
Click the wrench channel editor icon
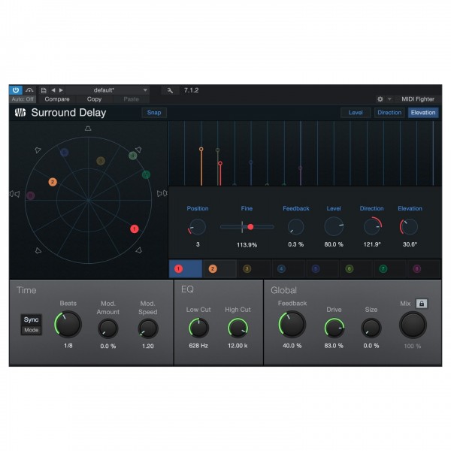170,90
